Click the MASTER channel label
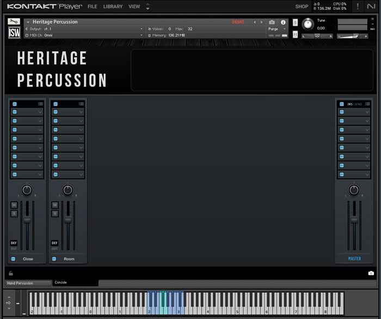 click(x=354, y=258)
